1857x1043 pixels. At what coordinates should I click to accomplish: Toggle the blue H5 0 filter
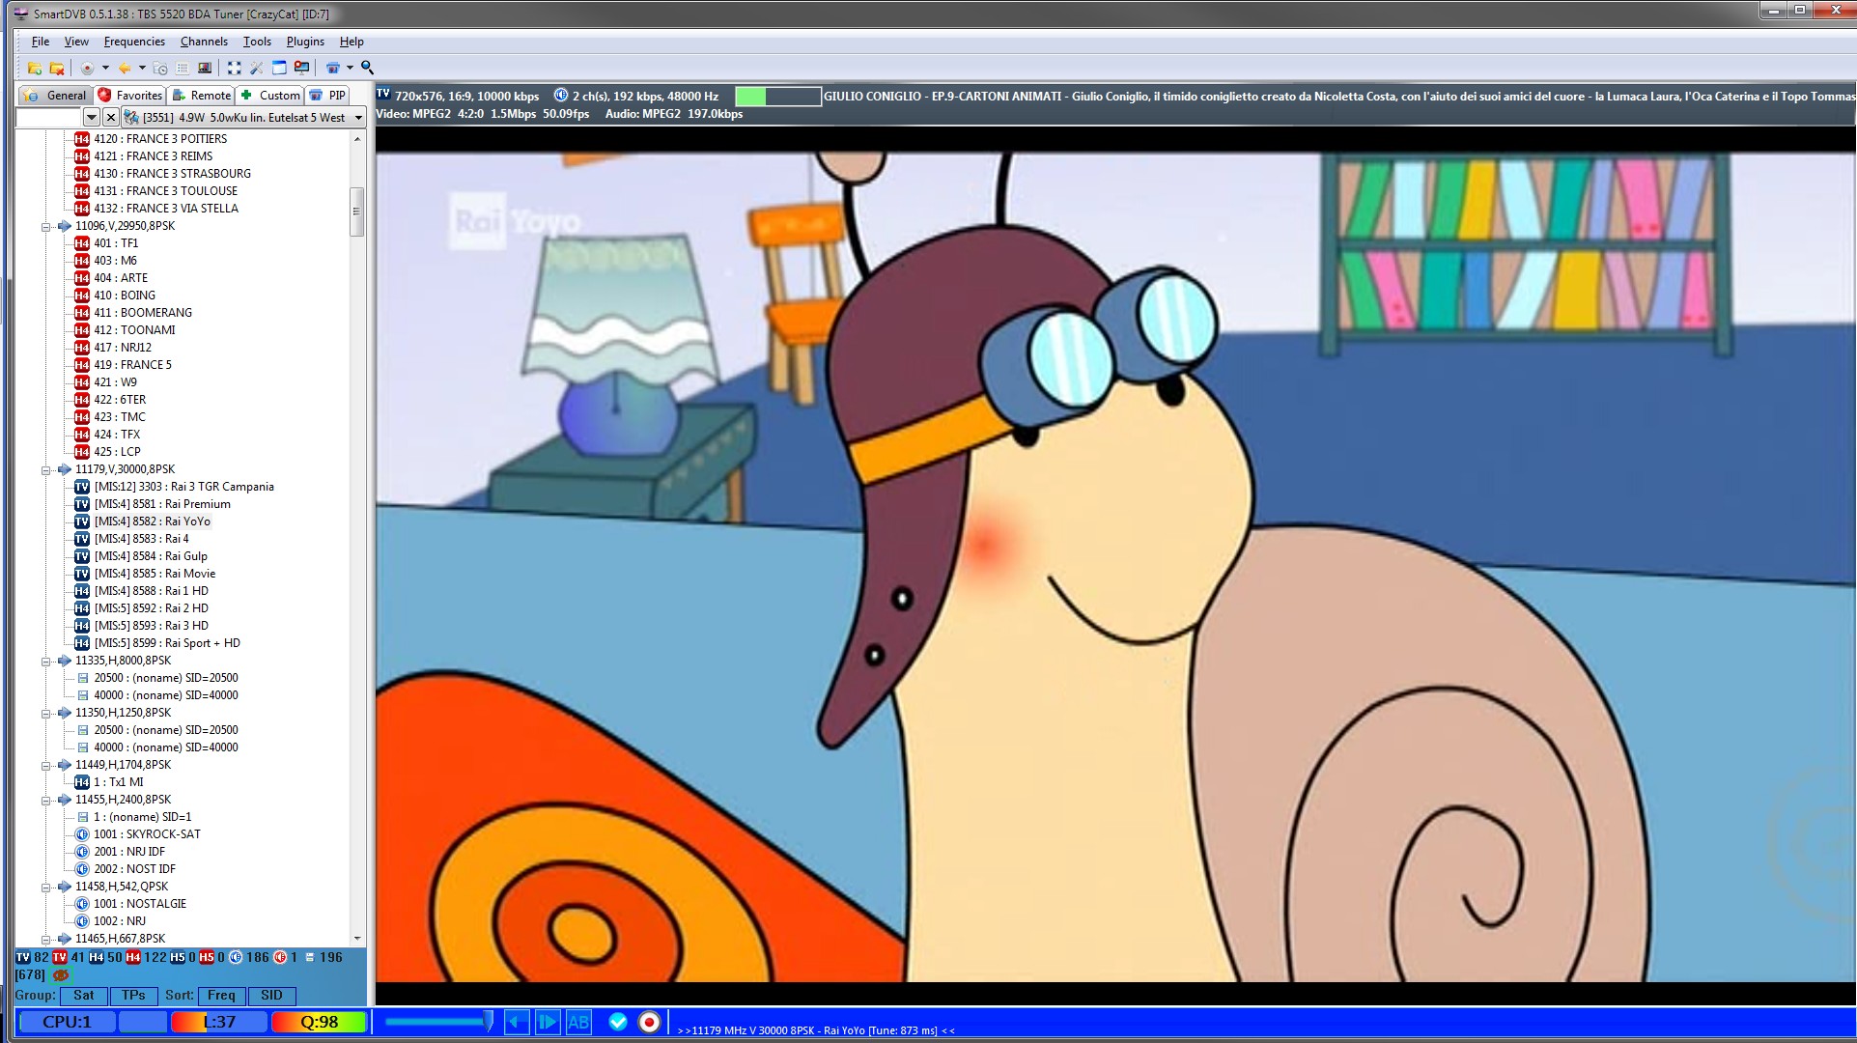tap(178, 957)
